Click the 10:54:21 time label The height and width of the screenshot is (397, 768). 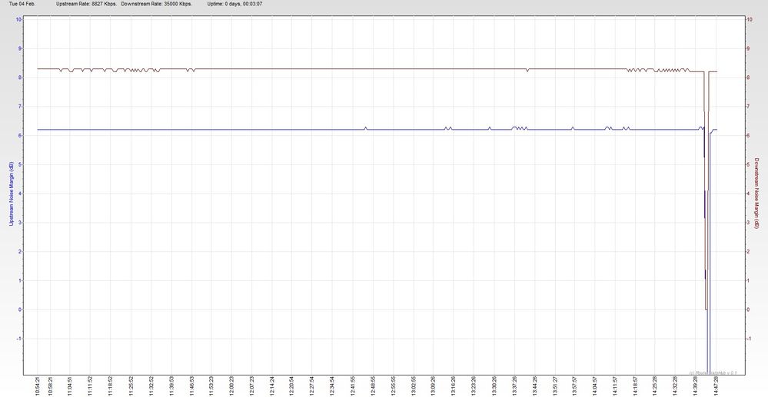37,386
